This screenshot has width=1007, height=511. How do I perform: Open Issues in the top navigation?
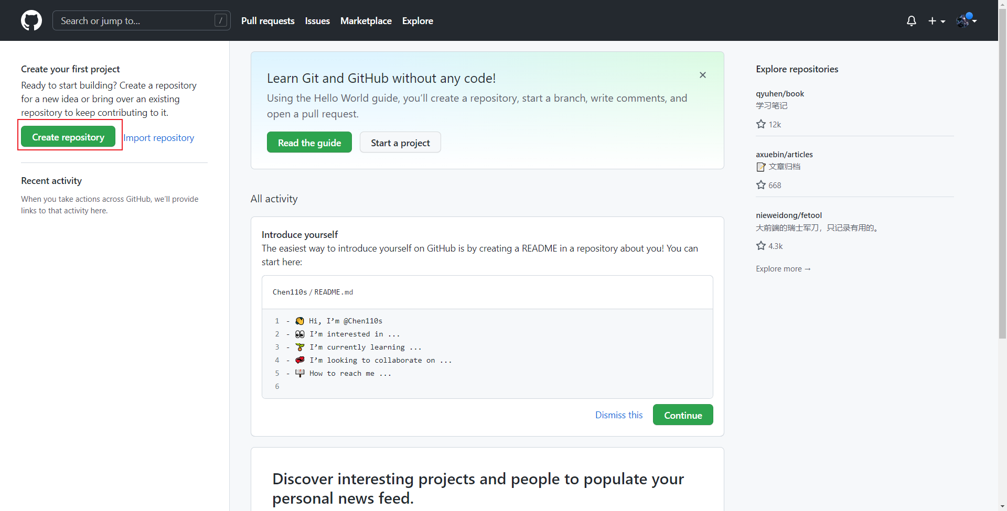click(317, 21)
